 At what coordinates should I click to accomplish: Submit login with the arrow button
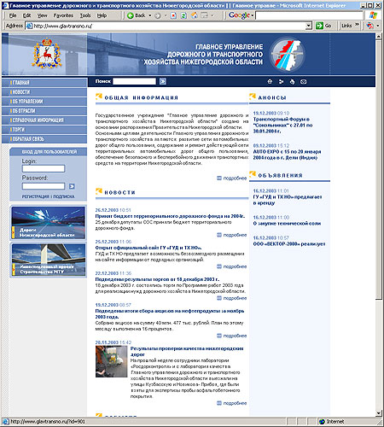pyautogui.click(x=72, y=186)
